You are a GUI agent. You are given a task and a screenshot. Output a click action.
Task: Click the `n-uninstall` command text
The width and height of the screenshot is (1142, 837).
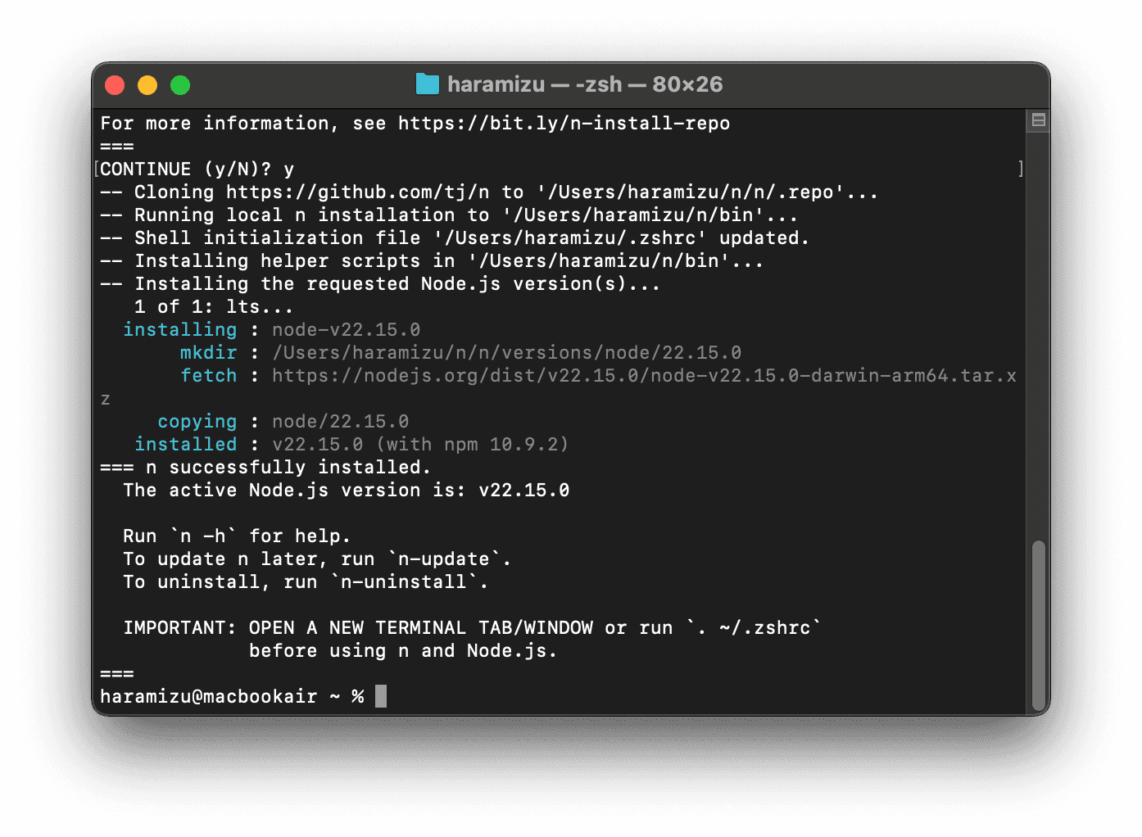[x=409, y=582]
